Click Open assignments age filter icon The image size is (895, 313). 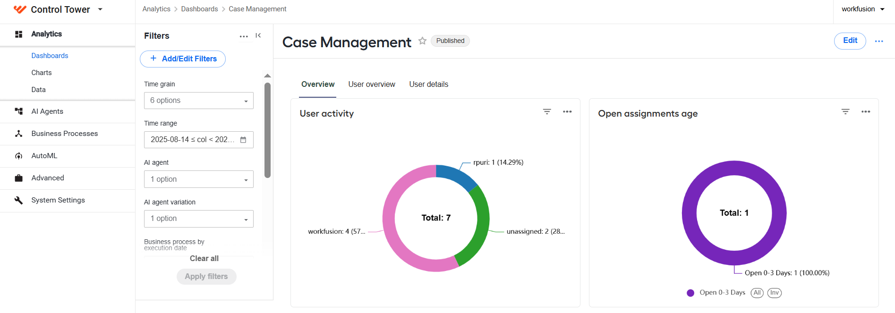(845, 112)
